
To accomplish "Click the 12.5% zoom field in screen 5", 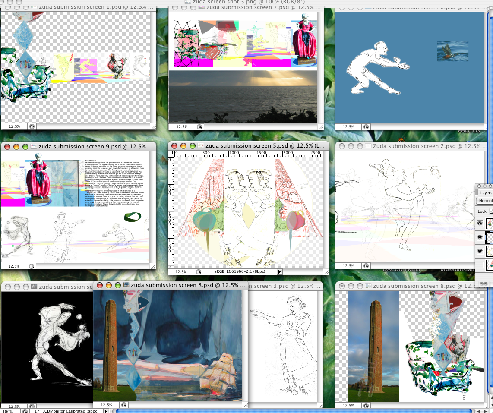I will (181, 272).
